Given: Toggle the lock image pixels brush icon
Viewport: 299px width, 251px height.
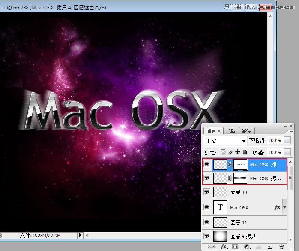Looking at the screenshot, I should [x=230, y=152].
